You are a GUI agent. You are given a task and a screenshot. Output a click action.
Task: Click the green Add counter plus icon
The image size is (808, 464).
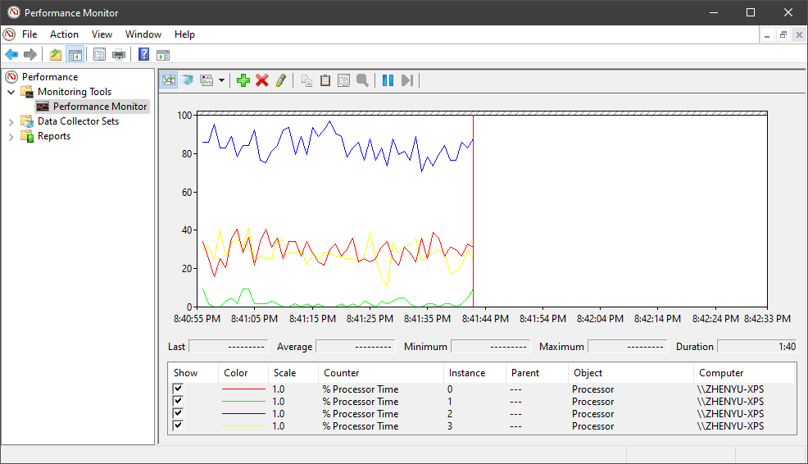pos(243,80)
